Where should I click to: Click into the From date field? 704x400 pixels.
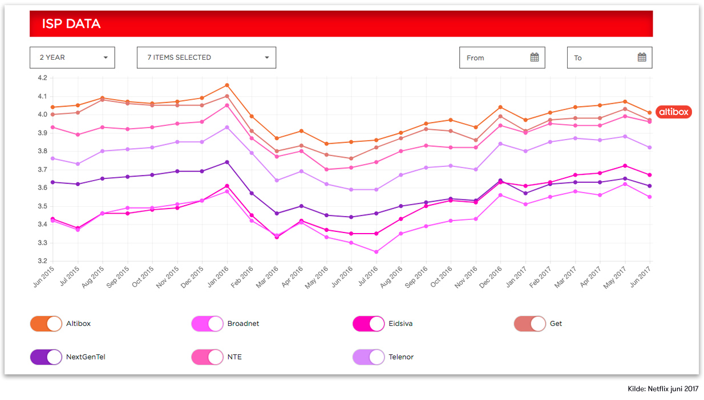click(x=502, y=58)
